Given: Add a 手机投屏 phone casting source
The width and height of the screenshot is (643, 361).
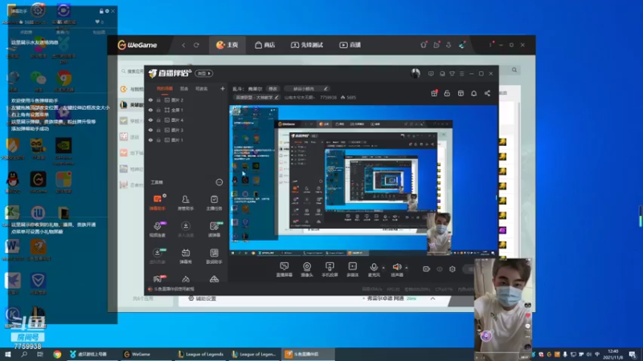Looking at the screenshot, I should coord(330,270).
